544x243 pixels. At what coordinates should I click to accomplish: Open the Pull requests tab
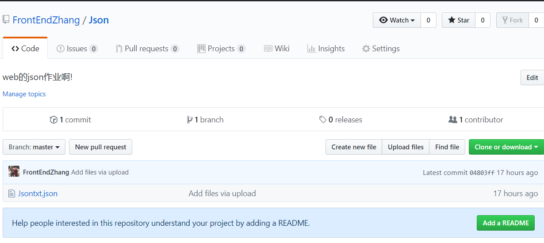pyautogui.click(x=147, y=49)
